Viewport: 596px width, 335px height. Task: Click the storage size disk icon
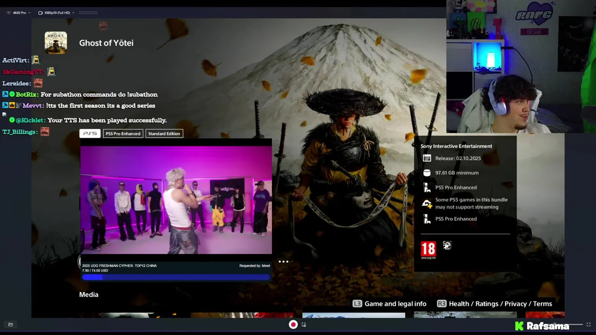click(x=427, y=173)
